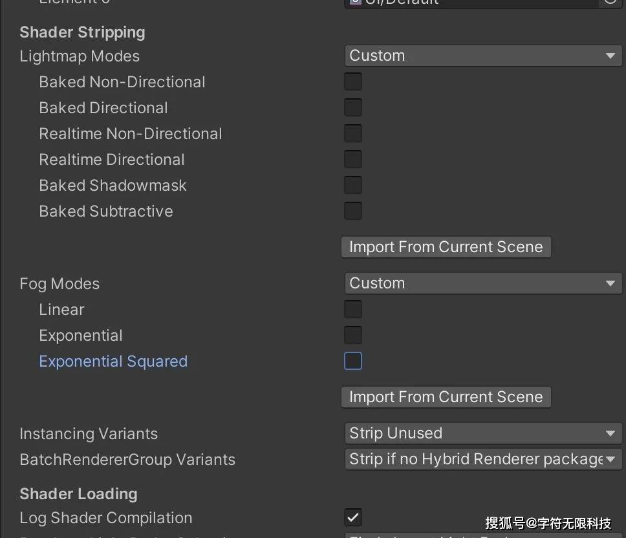The image size is (626, 538).
Task: Click the Element 0 shader field
Action: 482,2
